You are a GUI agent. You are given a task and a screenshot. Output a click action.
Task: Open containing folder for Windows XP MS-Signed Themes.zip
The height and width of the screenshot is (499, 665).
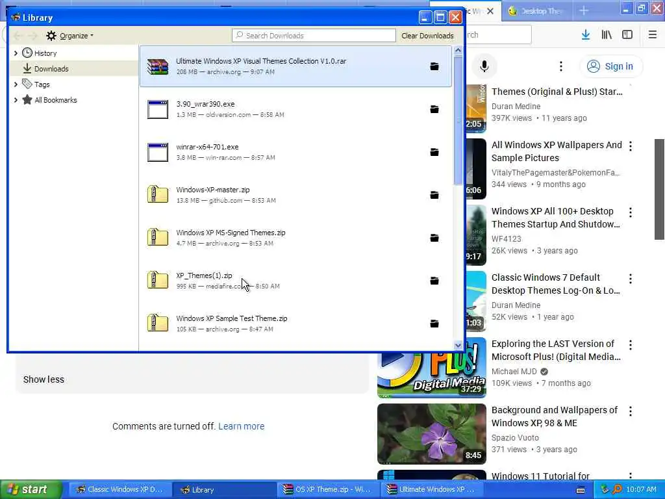coord(434,238)
